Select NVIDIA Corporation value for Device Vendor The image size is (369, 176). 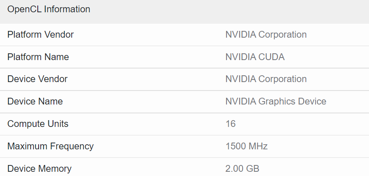pyautogui.click(x=266, y=79)
